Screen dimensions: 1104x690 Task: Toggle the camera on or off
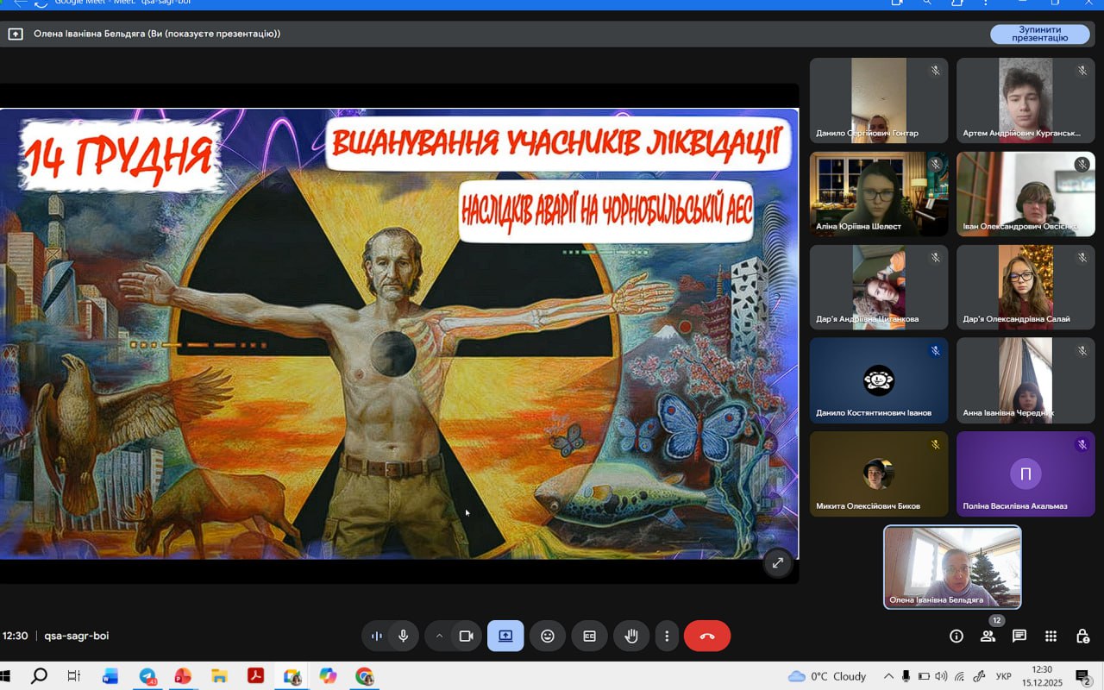click(x=467, y=637)
